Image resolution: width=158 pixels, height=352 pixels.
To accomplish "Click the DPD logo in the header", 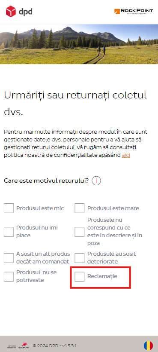I will [19, 12].
